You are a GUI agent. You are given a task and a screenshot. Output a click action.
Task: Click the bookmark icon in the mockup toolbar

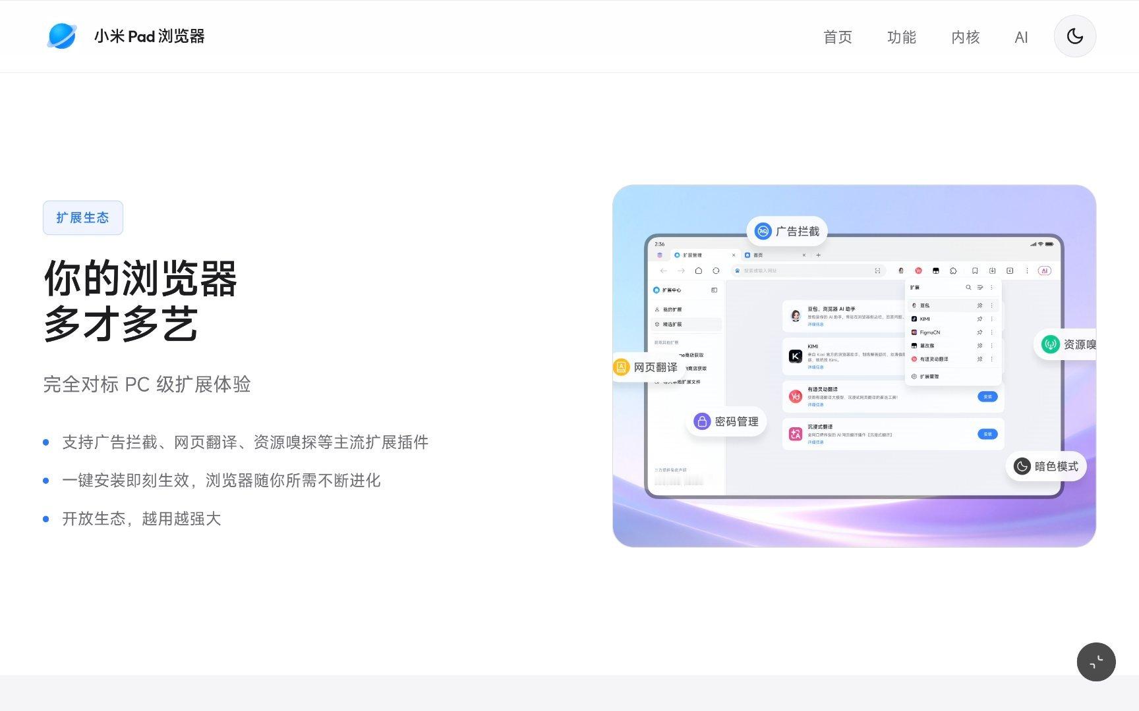pyautogui.click(x=975, y=271)
